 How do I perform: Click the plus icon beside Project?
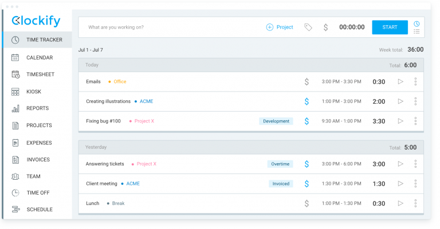click(270, 27)
